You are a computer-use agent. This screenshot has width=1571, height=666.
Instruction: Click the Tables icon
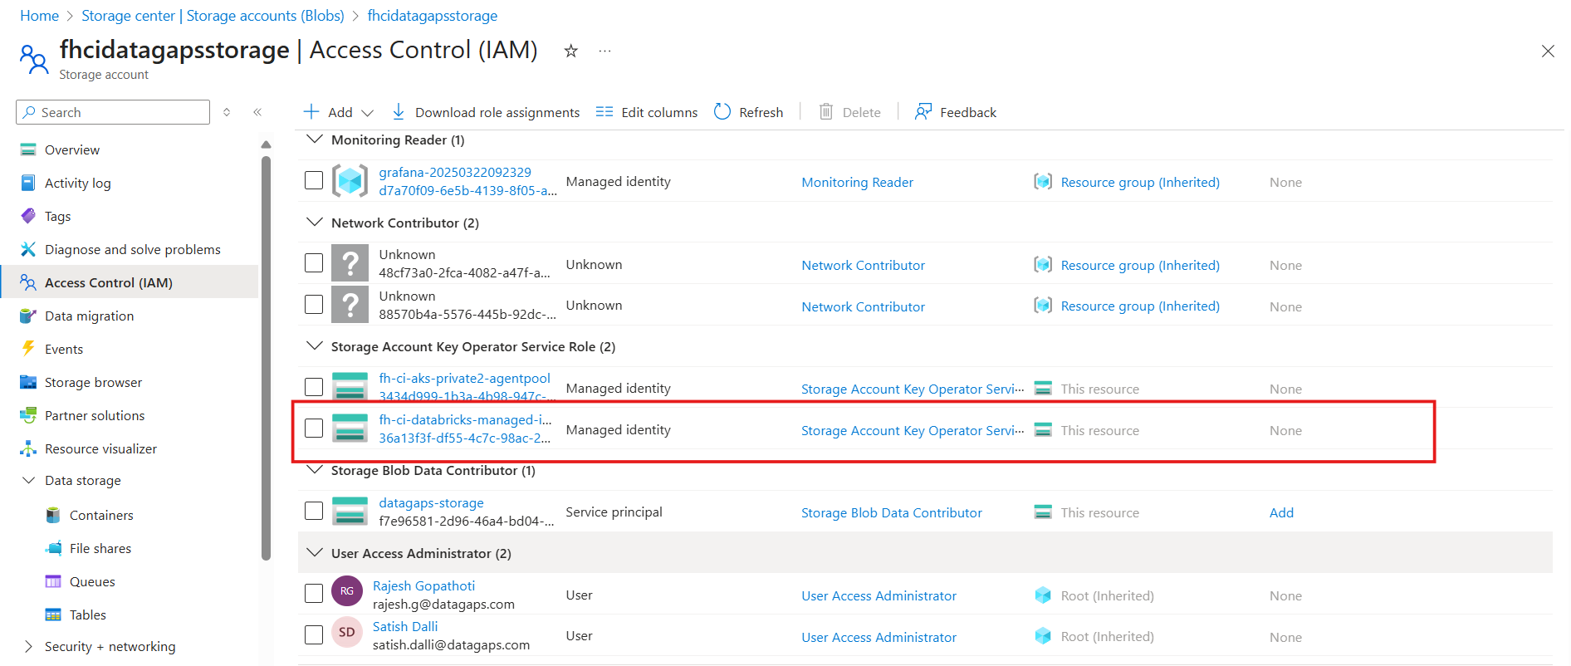coord(53,615)
